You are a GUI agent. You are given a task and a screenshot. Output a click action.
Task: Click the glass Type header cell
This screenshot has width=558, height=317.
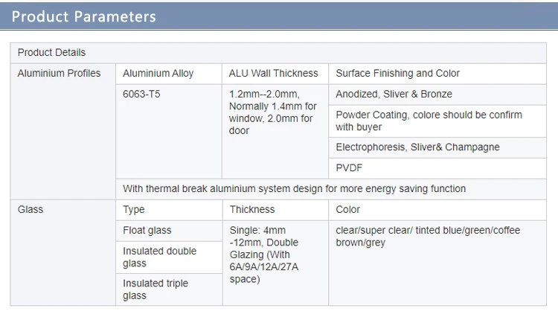point(169,210)
